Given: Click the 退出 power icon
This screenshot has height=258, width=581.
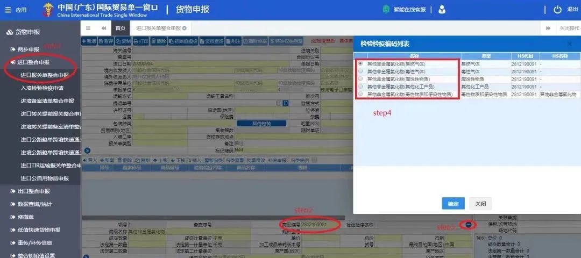Looking at the screenshot, I should coord(557,10).
